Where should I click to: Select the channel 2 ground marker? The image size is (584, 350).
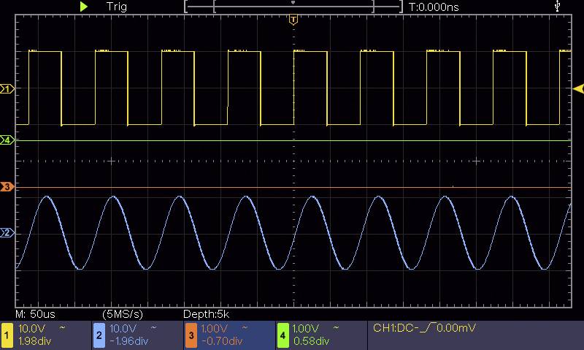point(7,233)
